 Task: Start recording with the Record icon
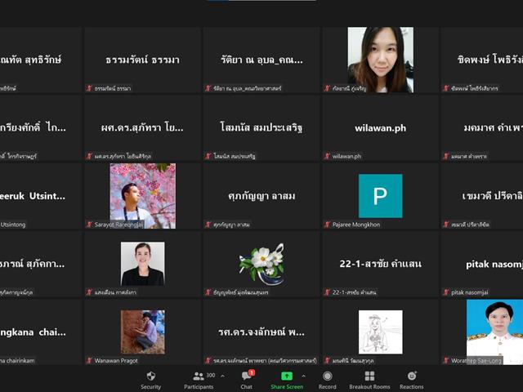[x=328, y=376]
